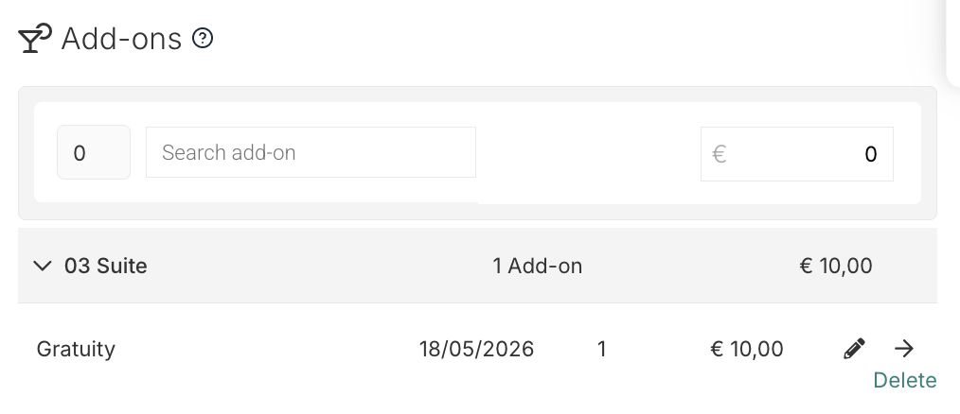This screenshot has width=960, height=414.
Task: Click the 03 Suite total € 10,00
Action: coord(836,266)
